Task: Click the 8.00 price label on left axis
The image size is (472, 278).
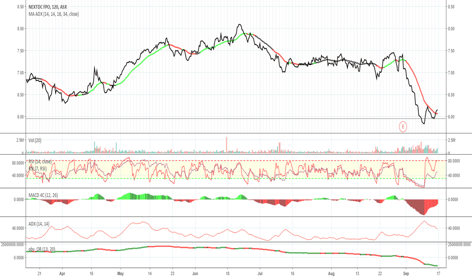Action: click(x=20, y=29)
